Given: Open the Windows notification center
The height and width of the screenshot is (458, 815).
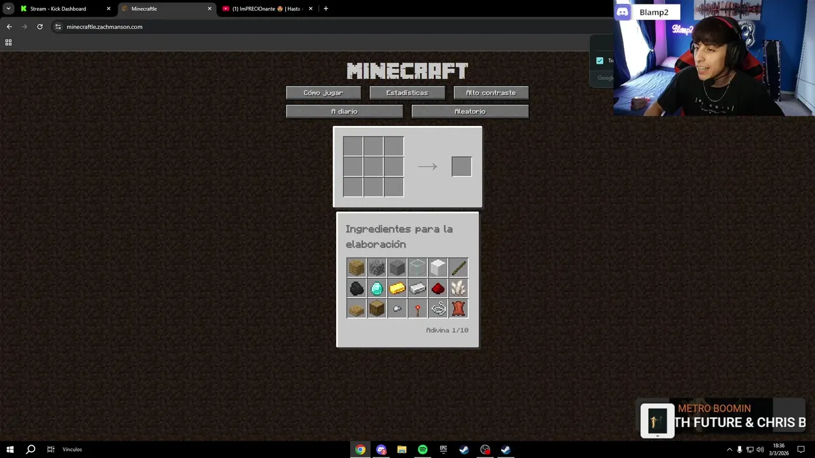Looking at the screenshot, I should (x=801, y=450).
